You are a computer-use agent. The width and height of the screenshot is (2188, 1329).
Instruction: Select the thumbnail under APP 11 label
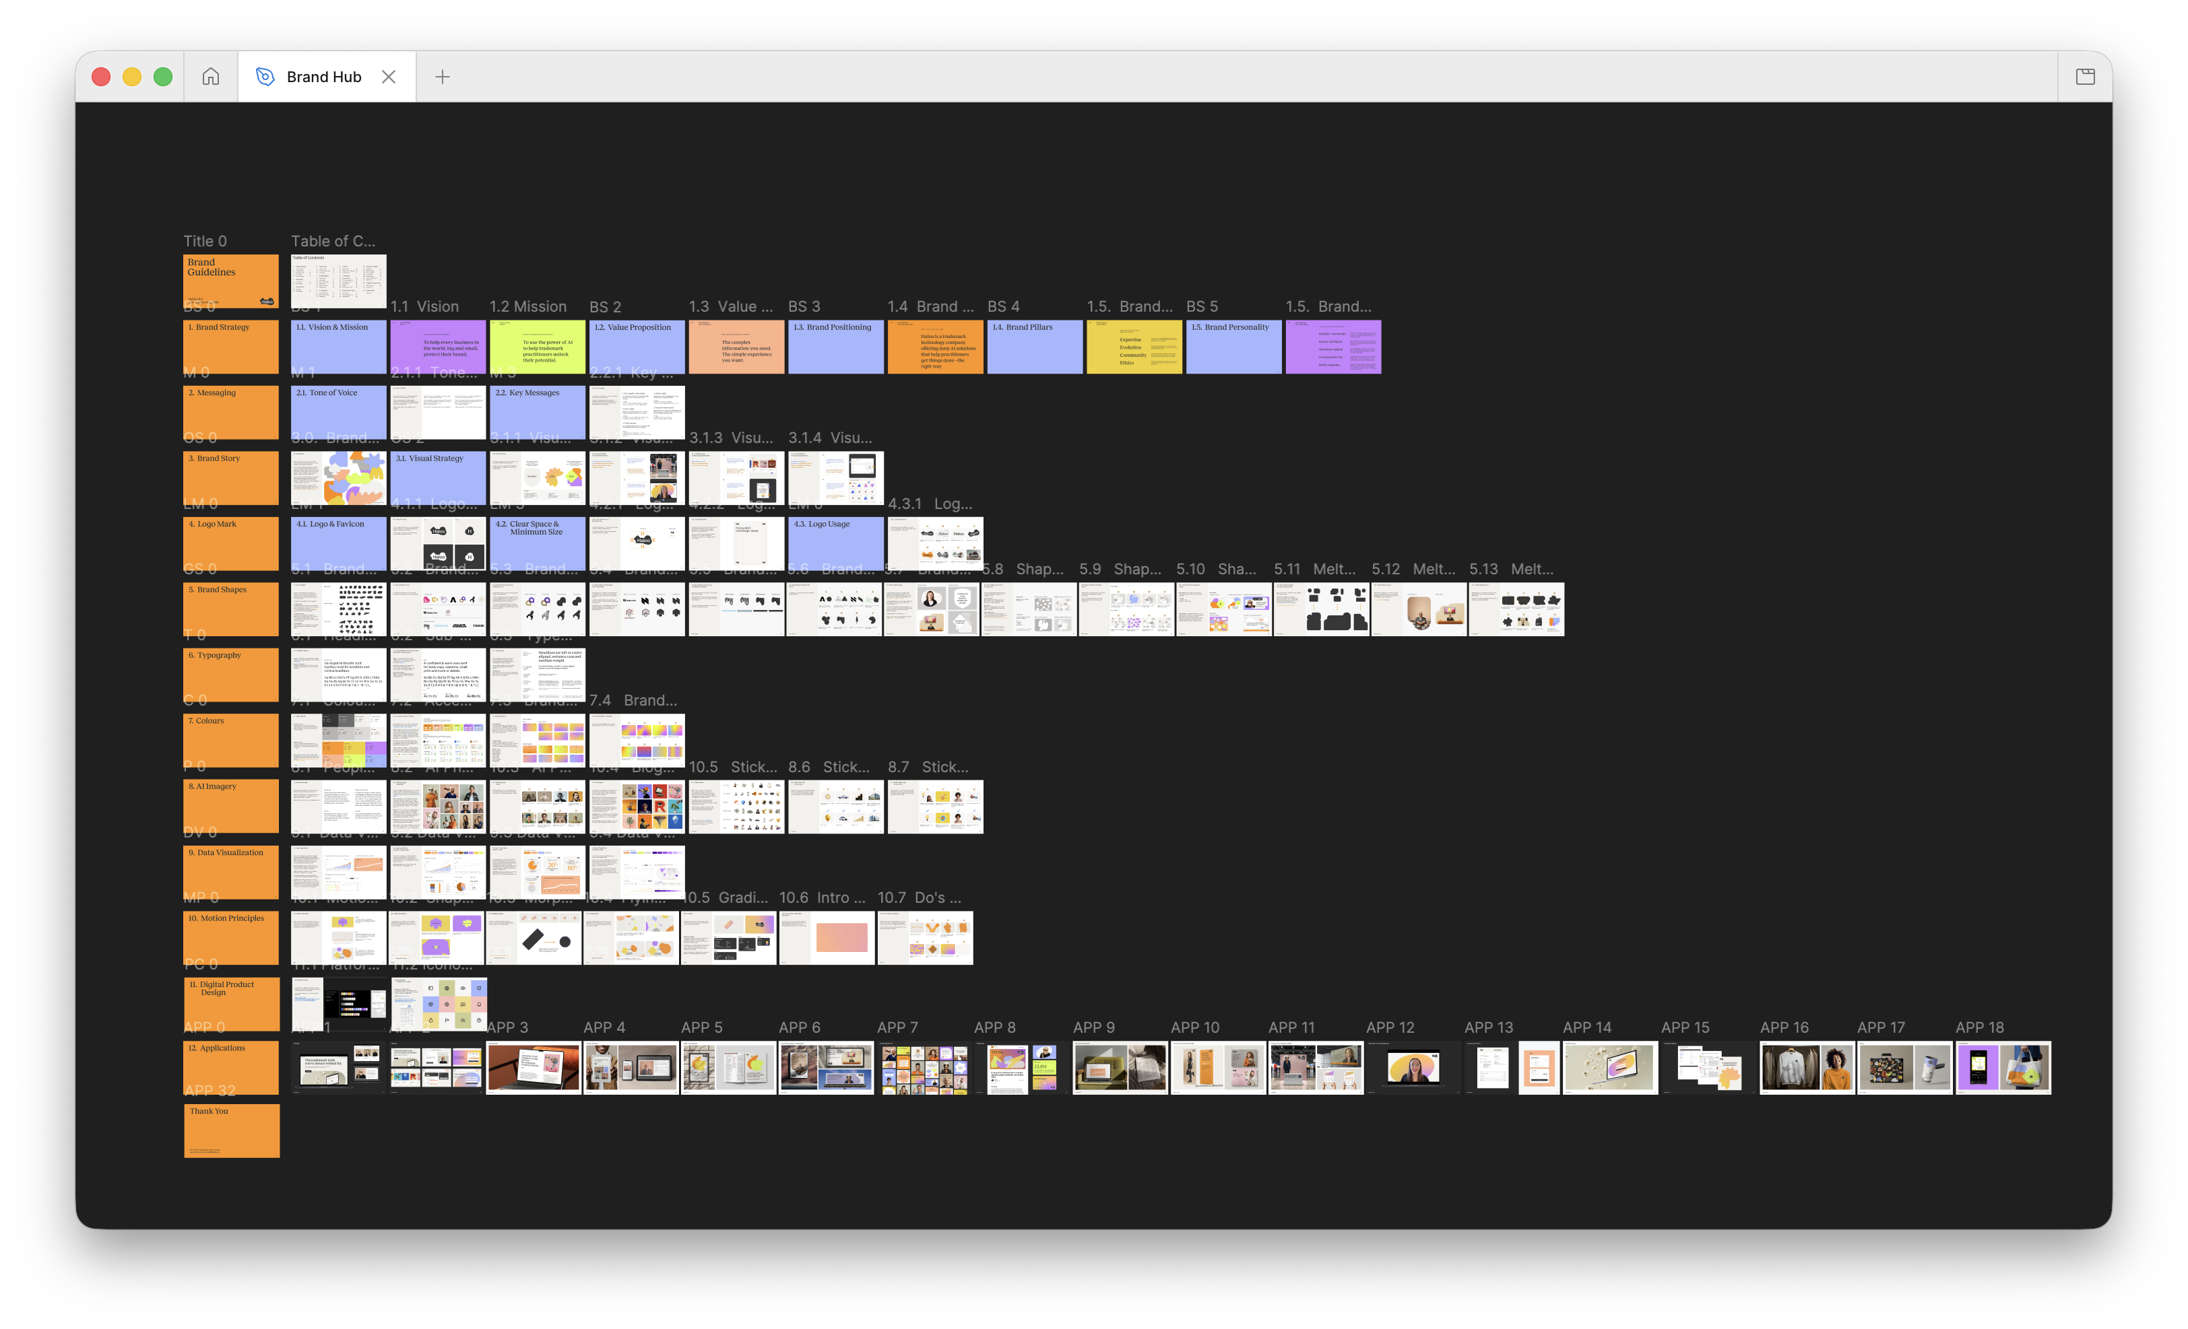tap(1316, 1067)
